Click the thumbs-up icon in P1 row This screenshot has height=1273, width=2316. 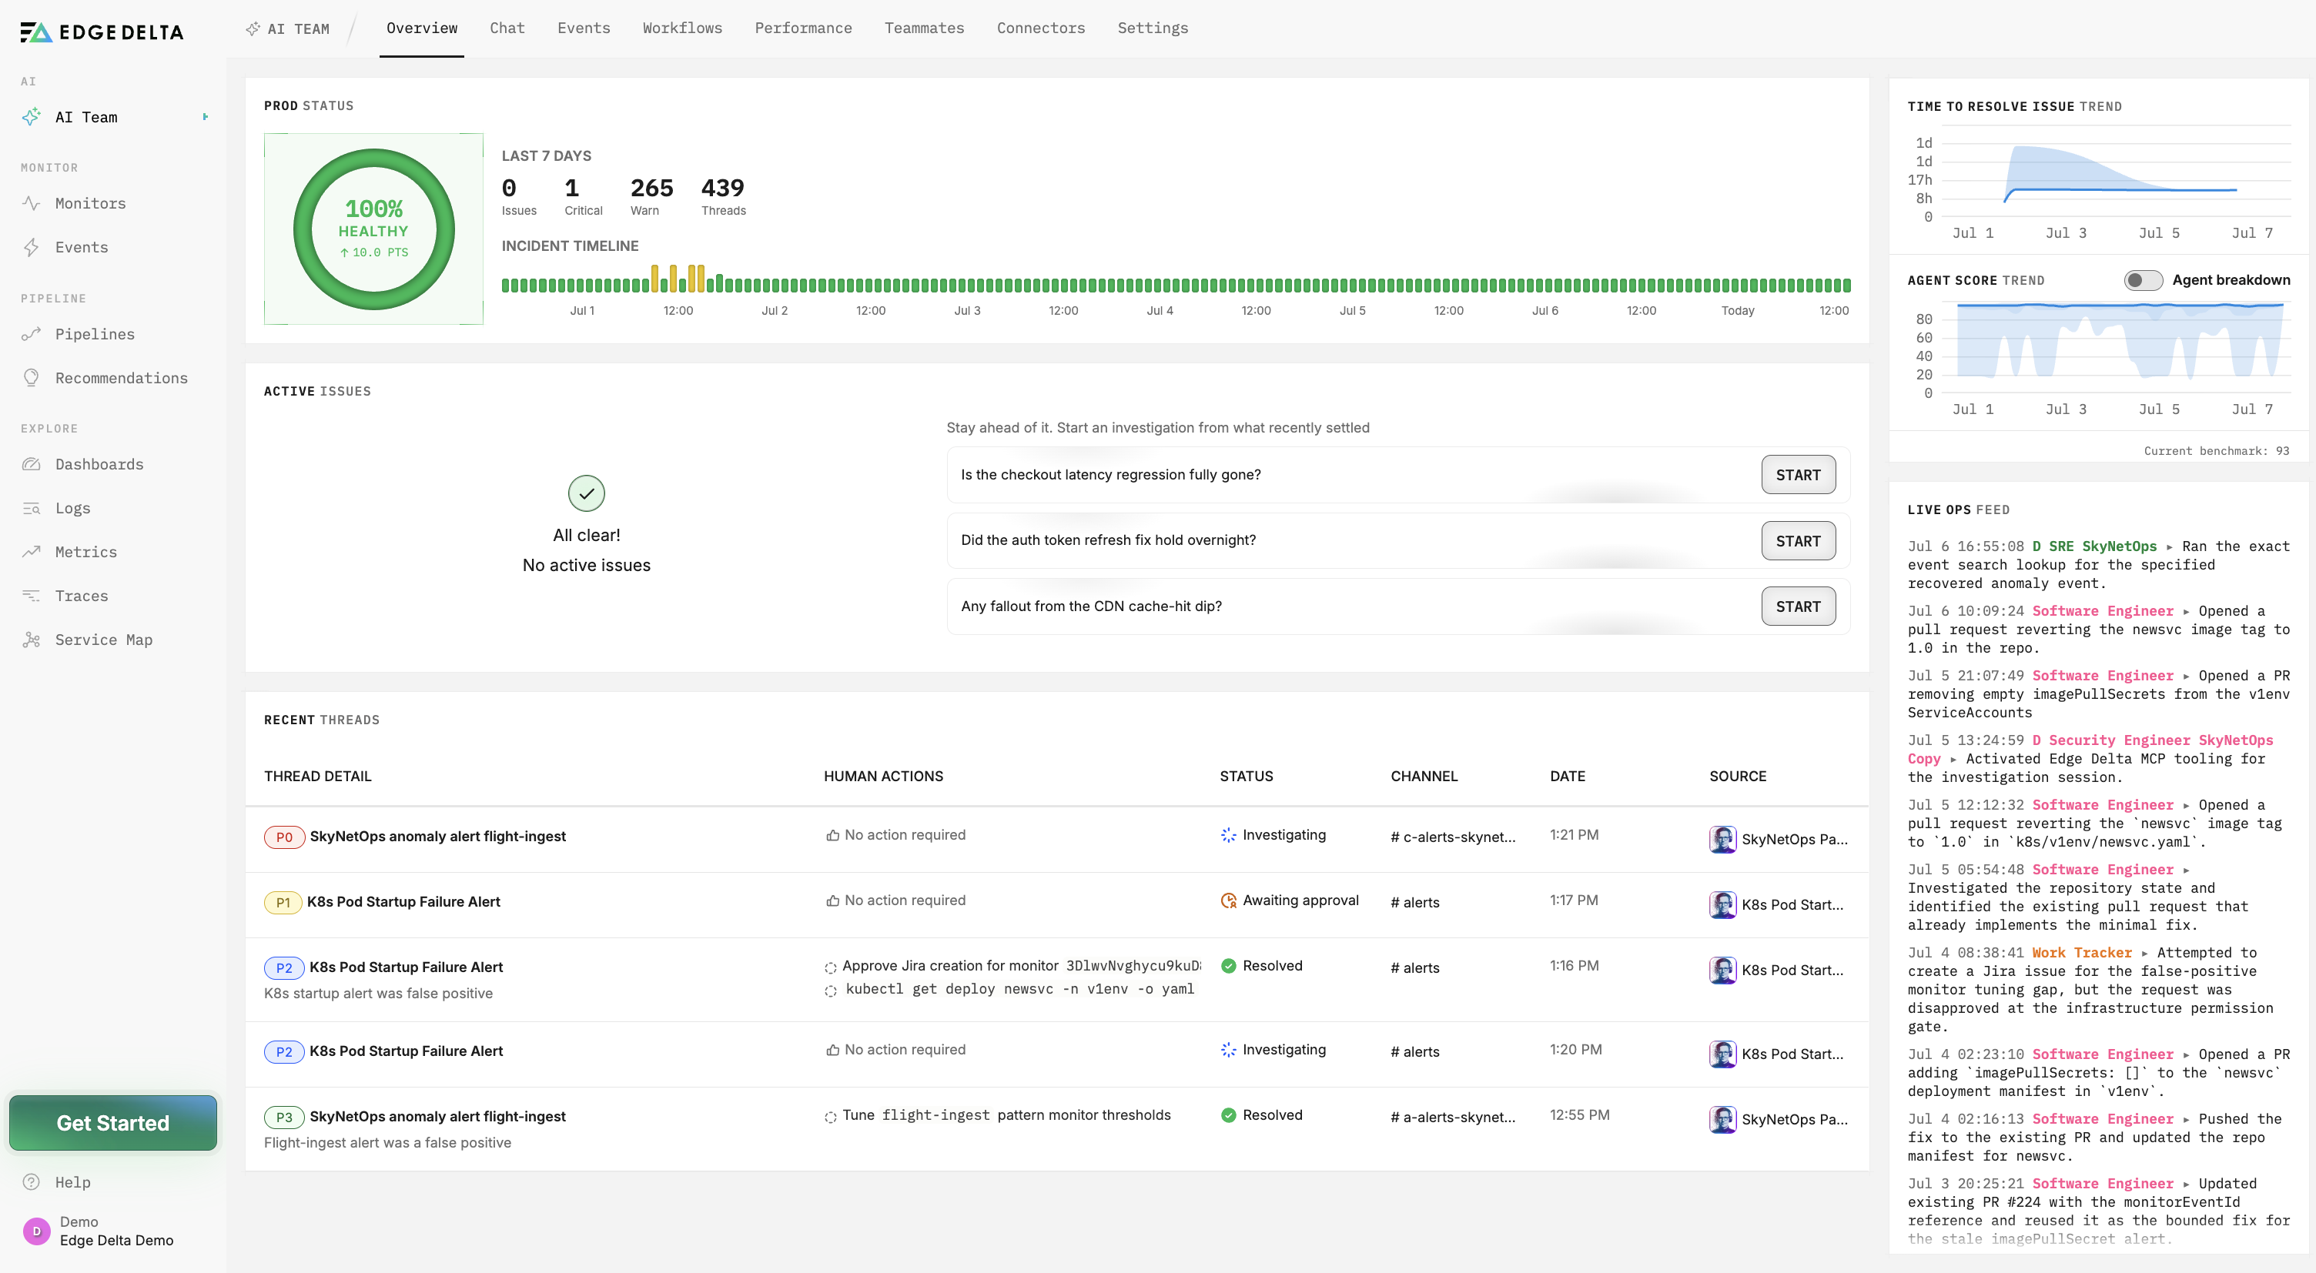coord(832,900)
